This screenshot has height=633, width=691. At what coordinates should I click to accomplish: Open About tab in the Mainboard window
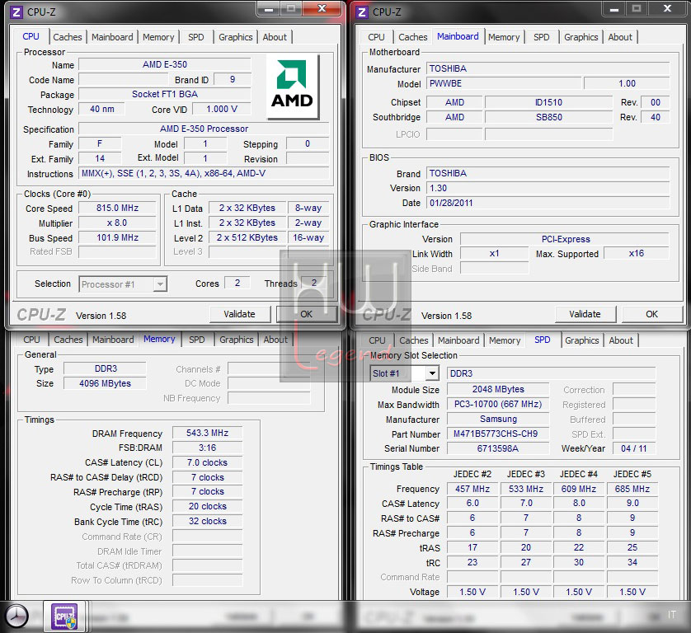click(620, 37)
